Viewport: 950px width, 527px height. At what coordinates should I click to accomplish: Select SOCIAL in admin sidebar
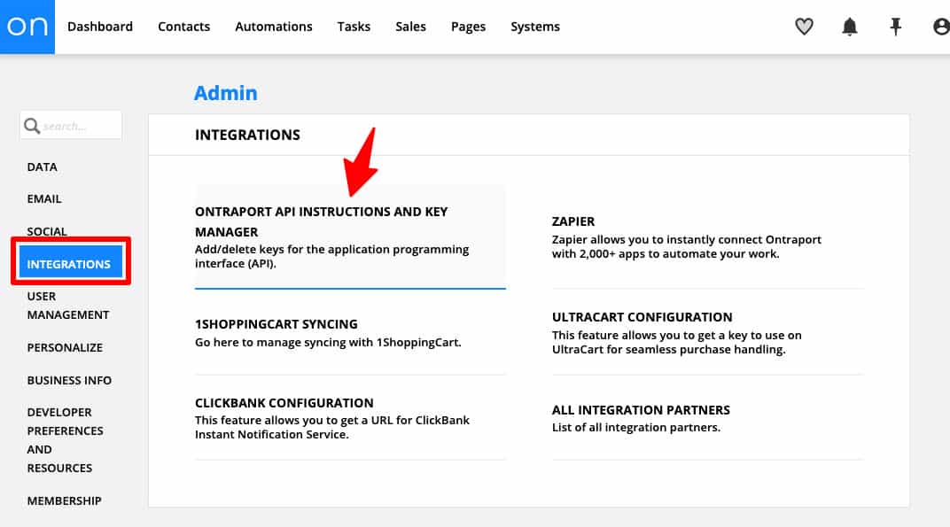[47, 231]
